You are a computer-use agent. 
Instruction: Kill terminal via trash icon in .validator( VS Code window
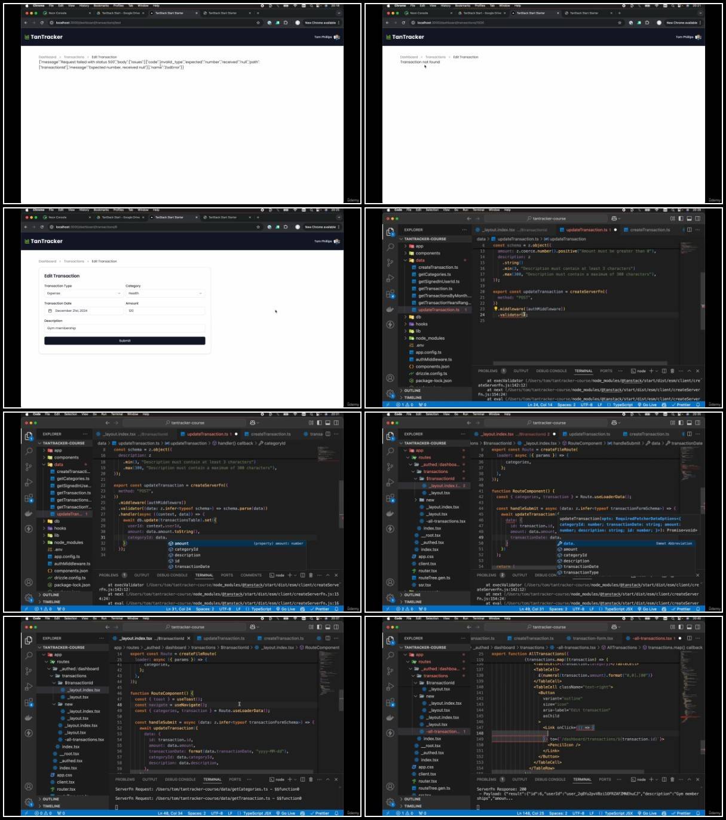[x=672, y=371]
